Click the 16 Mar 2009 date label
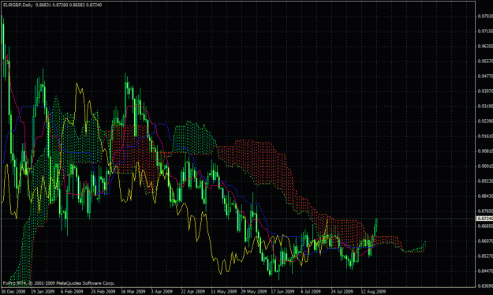Screen dimensions: 493x295 133,292
